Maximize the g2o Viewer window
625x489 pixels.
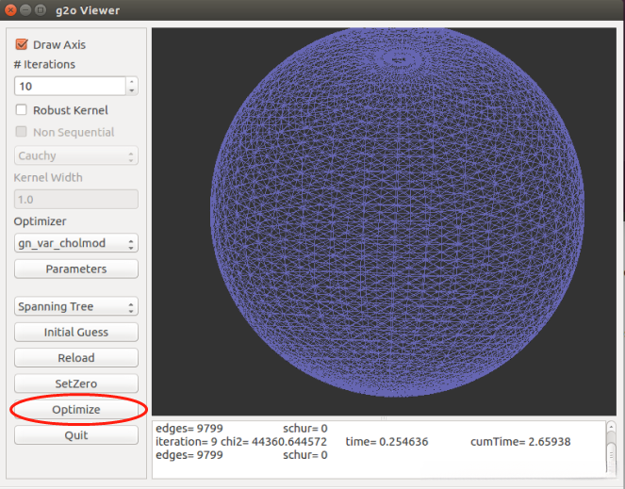40,10
